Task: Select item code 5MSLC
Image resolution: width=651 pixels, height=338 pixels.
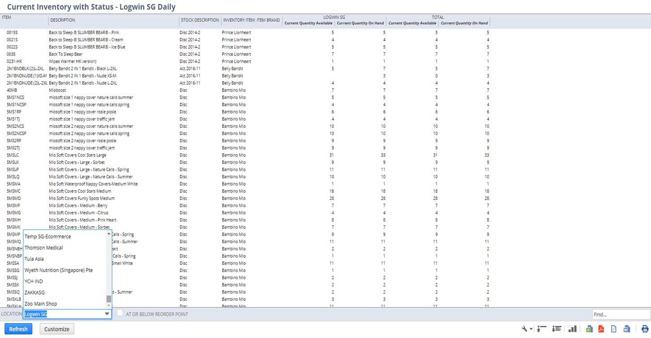Action: [13, 155]
